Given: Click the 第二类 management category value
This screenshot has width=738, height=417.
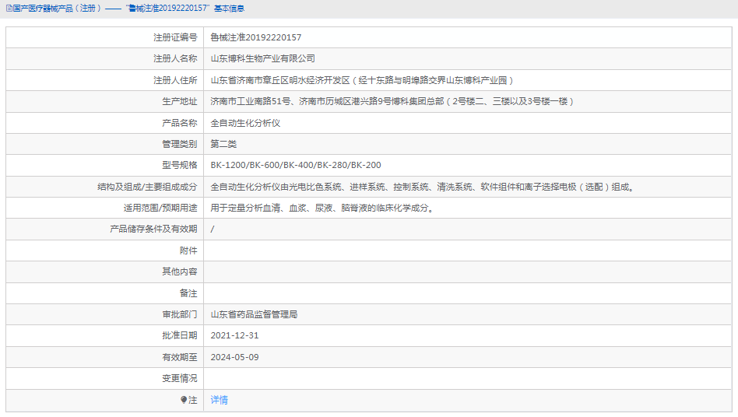Looking at the screenshot, I should [x=223, y=144].
